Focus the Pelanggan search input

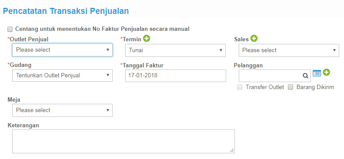pyautogui.click(x=274, y=76)
